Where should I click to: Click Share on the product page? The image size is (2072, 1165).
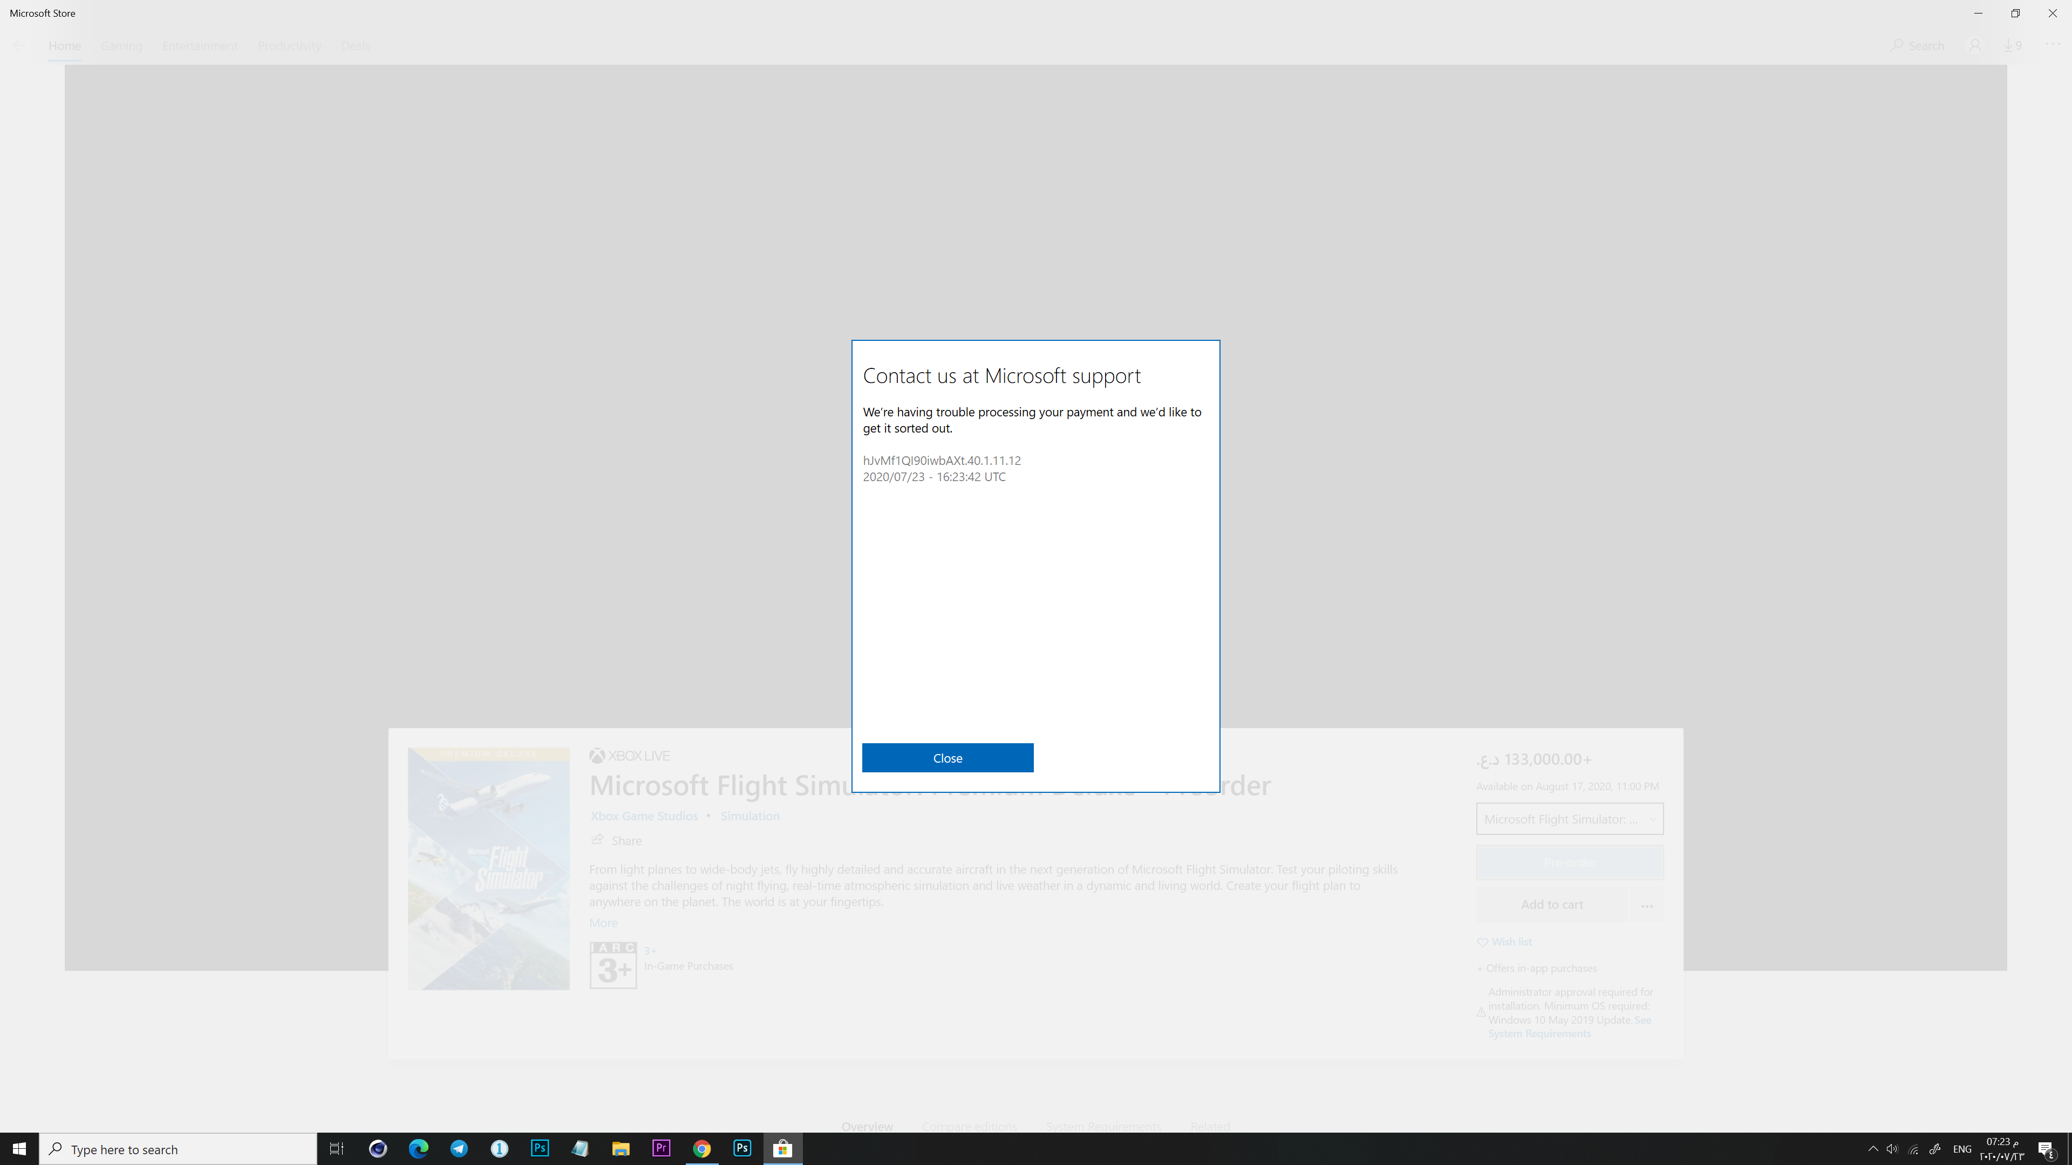617,840
